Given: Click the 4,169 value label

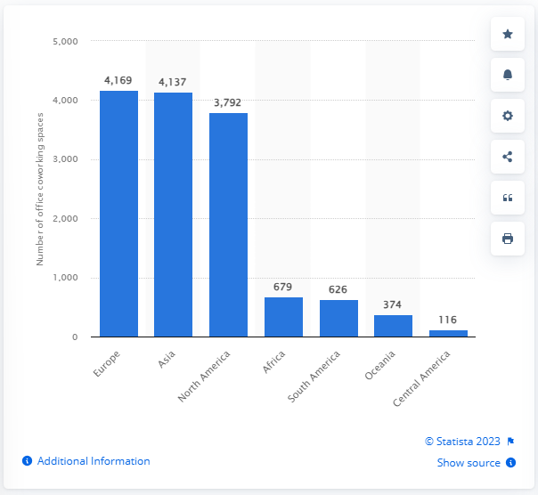Looking at the screenshot, I should tap(118, 80).
